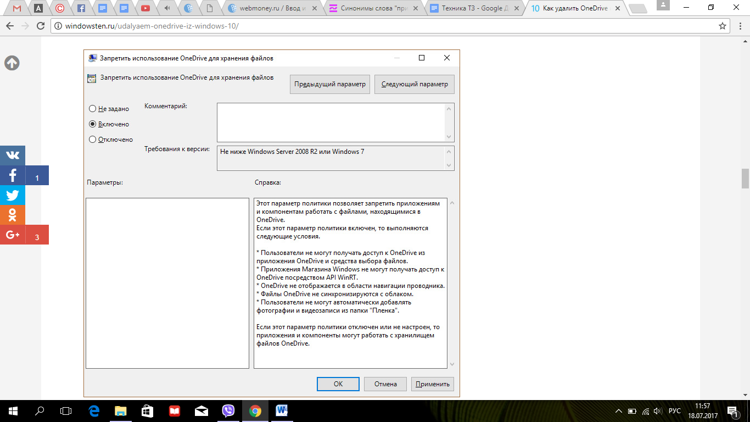
Task: Switch to pinned tab with speaker icon
Action: tap(166, 8)
